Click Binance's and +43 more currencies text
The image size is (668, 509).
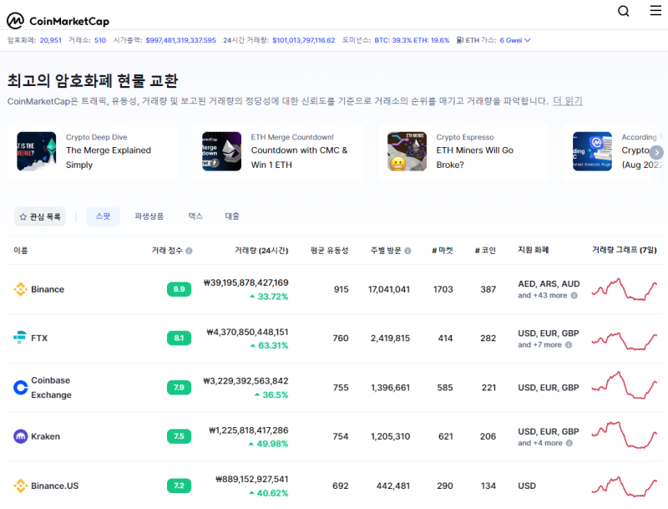tap(542, 295)
